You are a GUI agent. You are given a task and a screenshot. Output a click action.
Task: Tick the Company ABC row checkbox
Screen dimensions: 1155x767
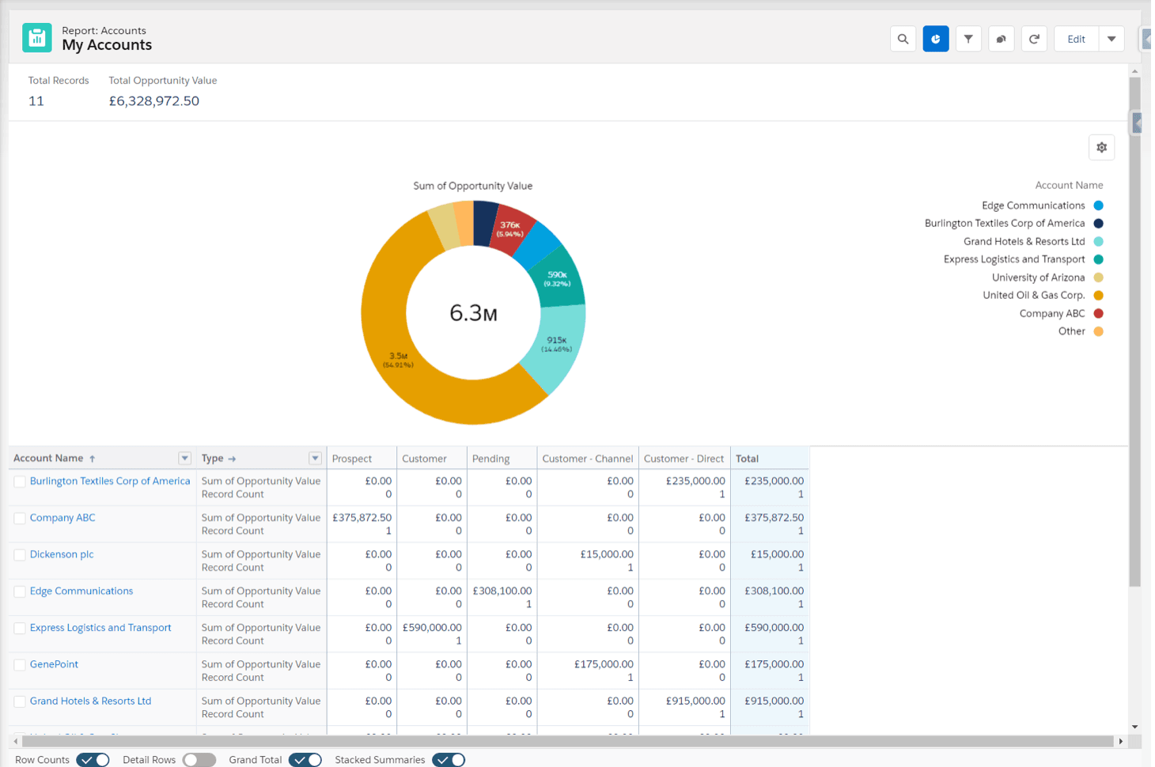[20, 519]
